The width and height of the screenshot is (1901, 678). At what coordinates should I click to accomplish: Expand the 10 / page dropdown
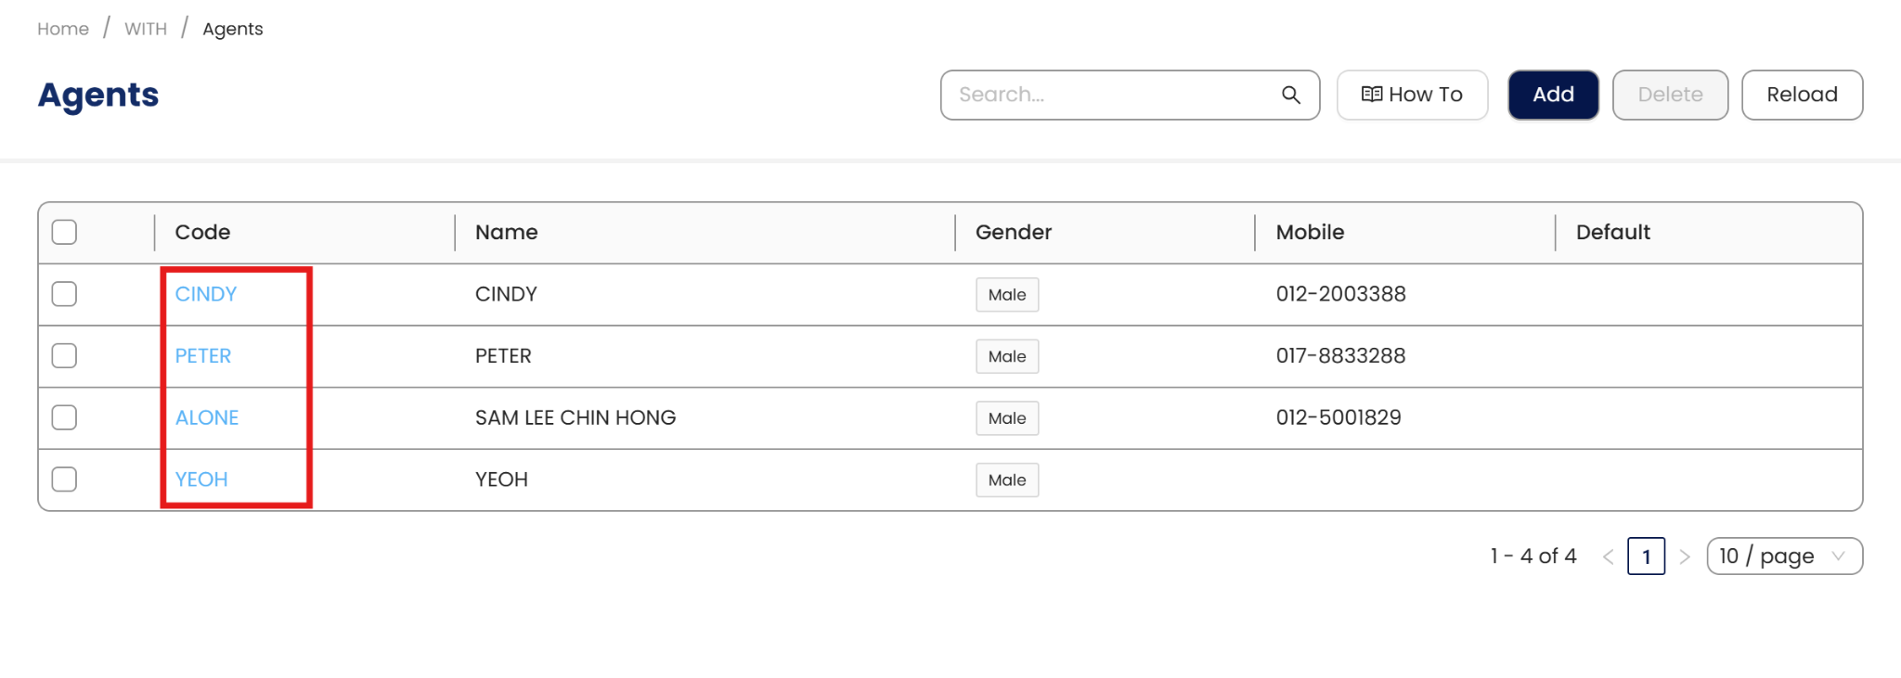point(1784,556)
